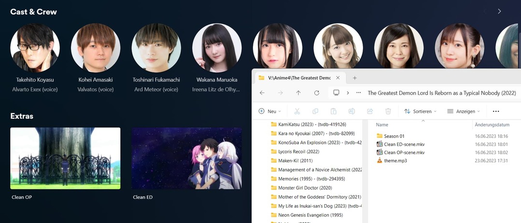
Task: Copy the selected item in Explorer toolbar
Action: pos(315,111)
